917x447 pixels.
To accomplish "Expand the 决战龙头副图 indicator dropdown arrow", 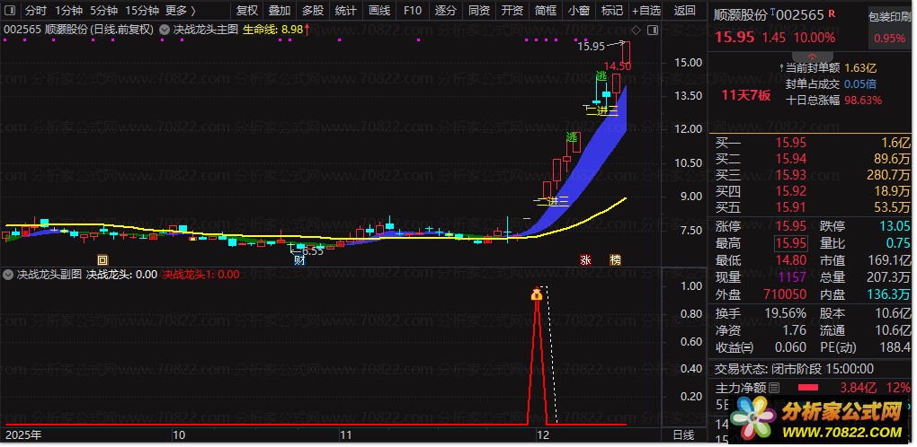I will coord(10,275).
